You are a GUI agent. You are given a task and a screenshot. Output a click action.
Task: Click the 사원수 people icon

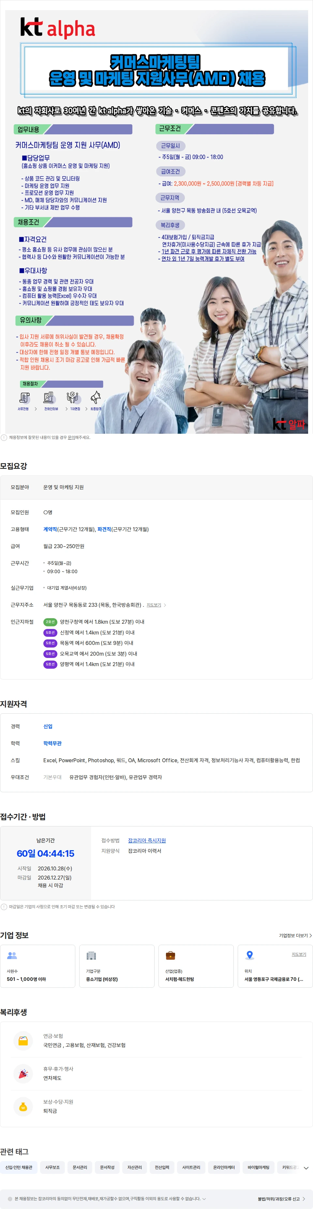click(x=12, y=955)
